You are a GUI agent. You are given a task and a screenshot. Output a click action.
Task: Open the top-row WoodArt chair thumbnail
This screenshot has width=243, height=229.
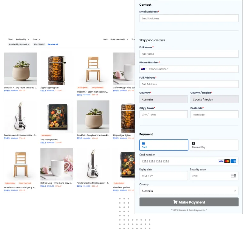pyautogui.click(x=93, y=69)
